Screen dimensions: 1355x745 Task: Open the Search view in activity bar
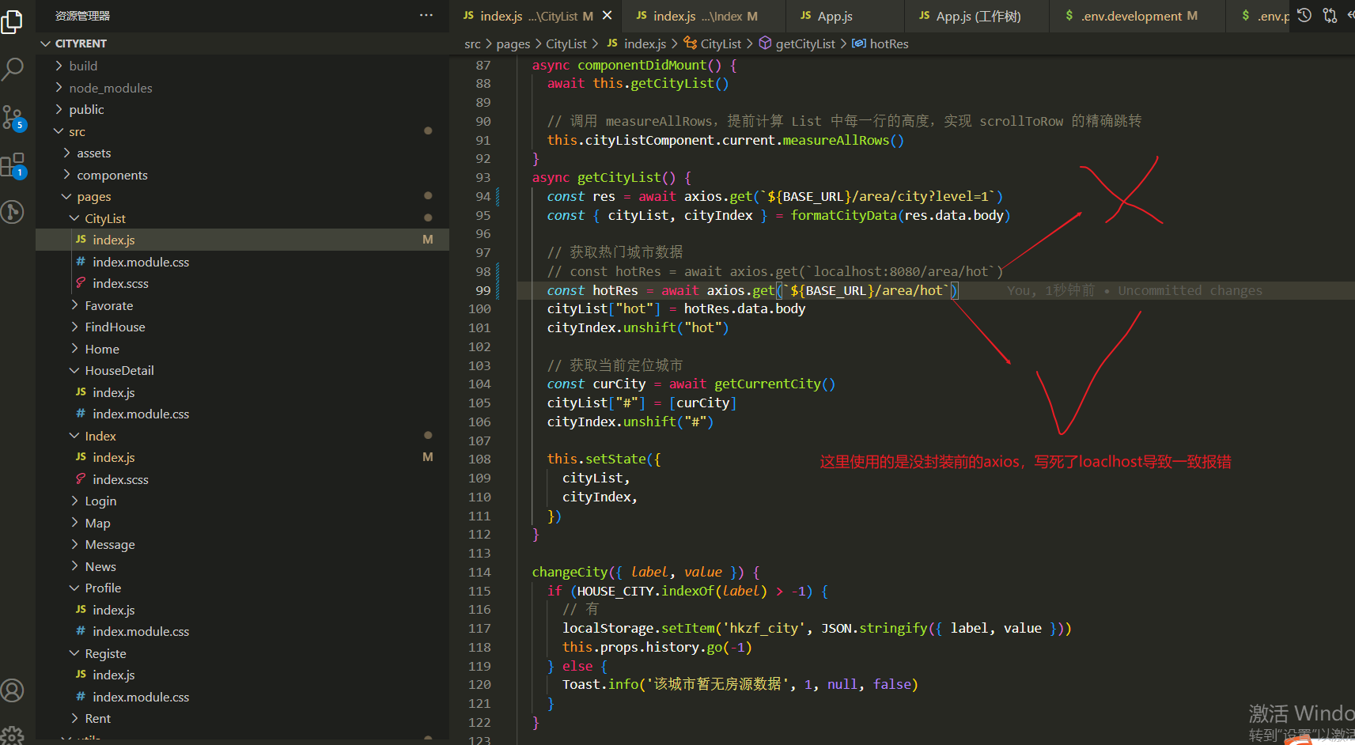[x=13, y=69]
